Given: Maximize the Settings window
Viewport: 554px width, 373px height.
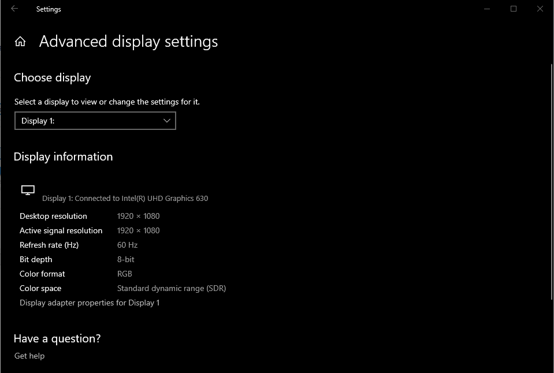Looking at the screenshot, I should coord(514,9).
